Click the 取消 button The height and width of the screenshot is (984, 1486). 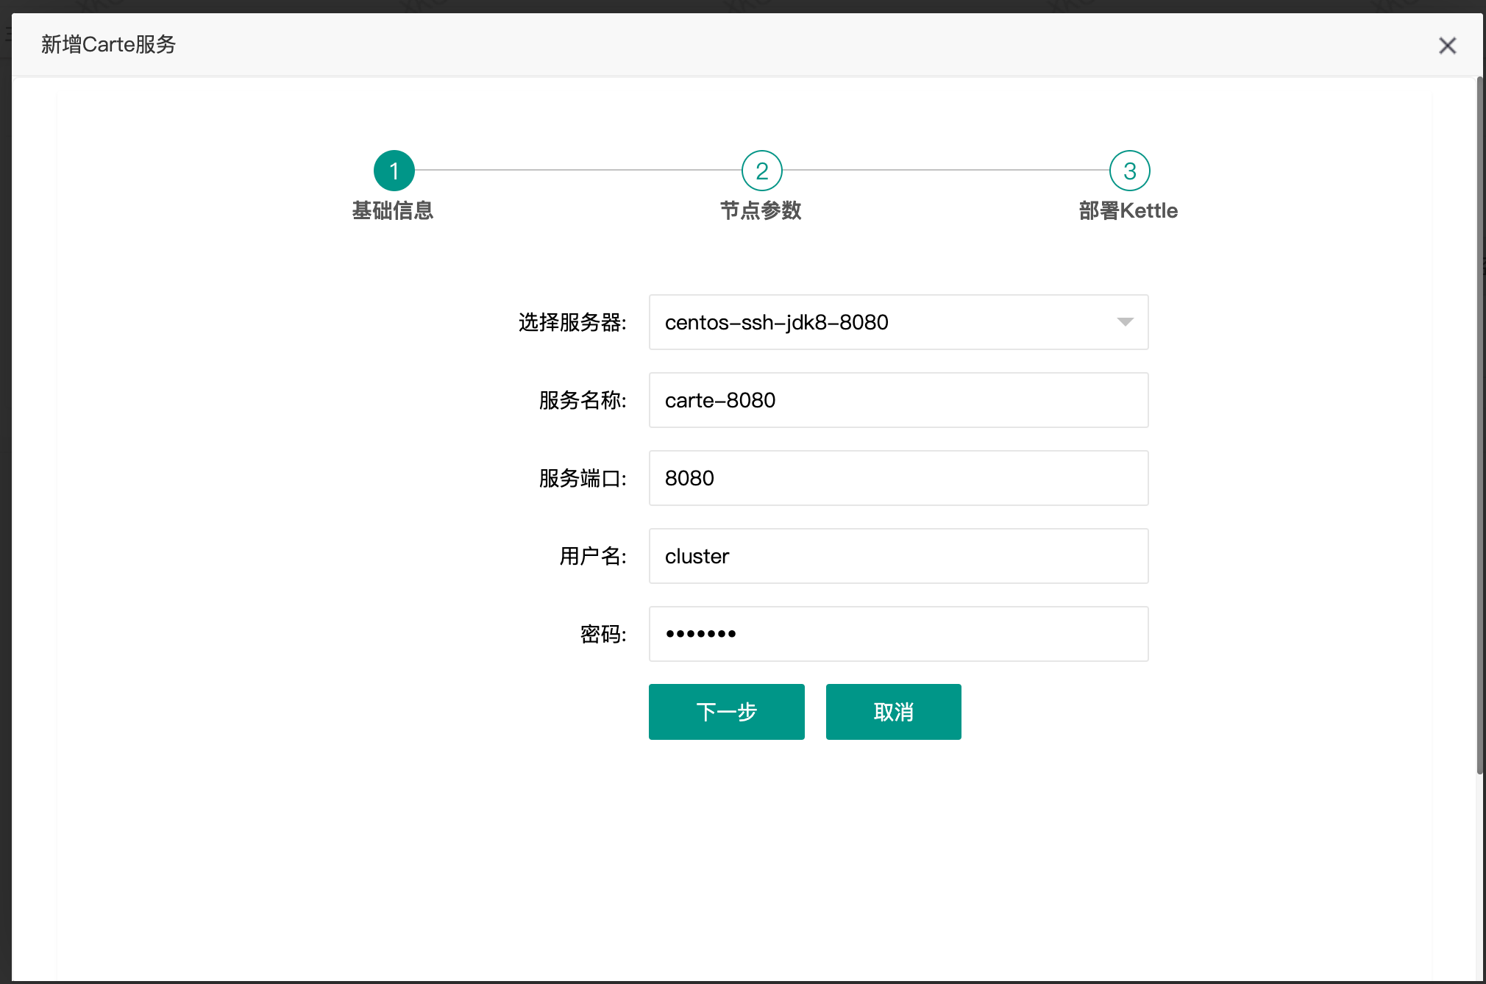pos(892,711)
